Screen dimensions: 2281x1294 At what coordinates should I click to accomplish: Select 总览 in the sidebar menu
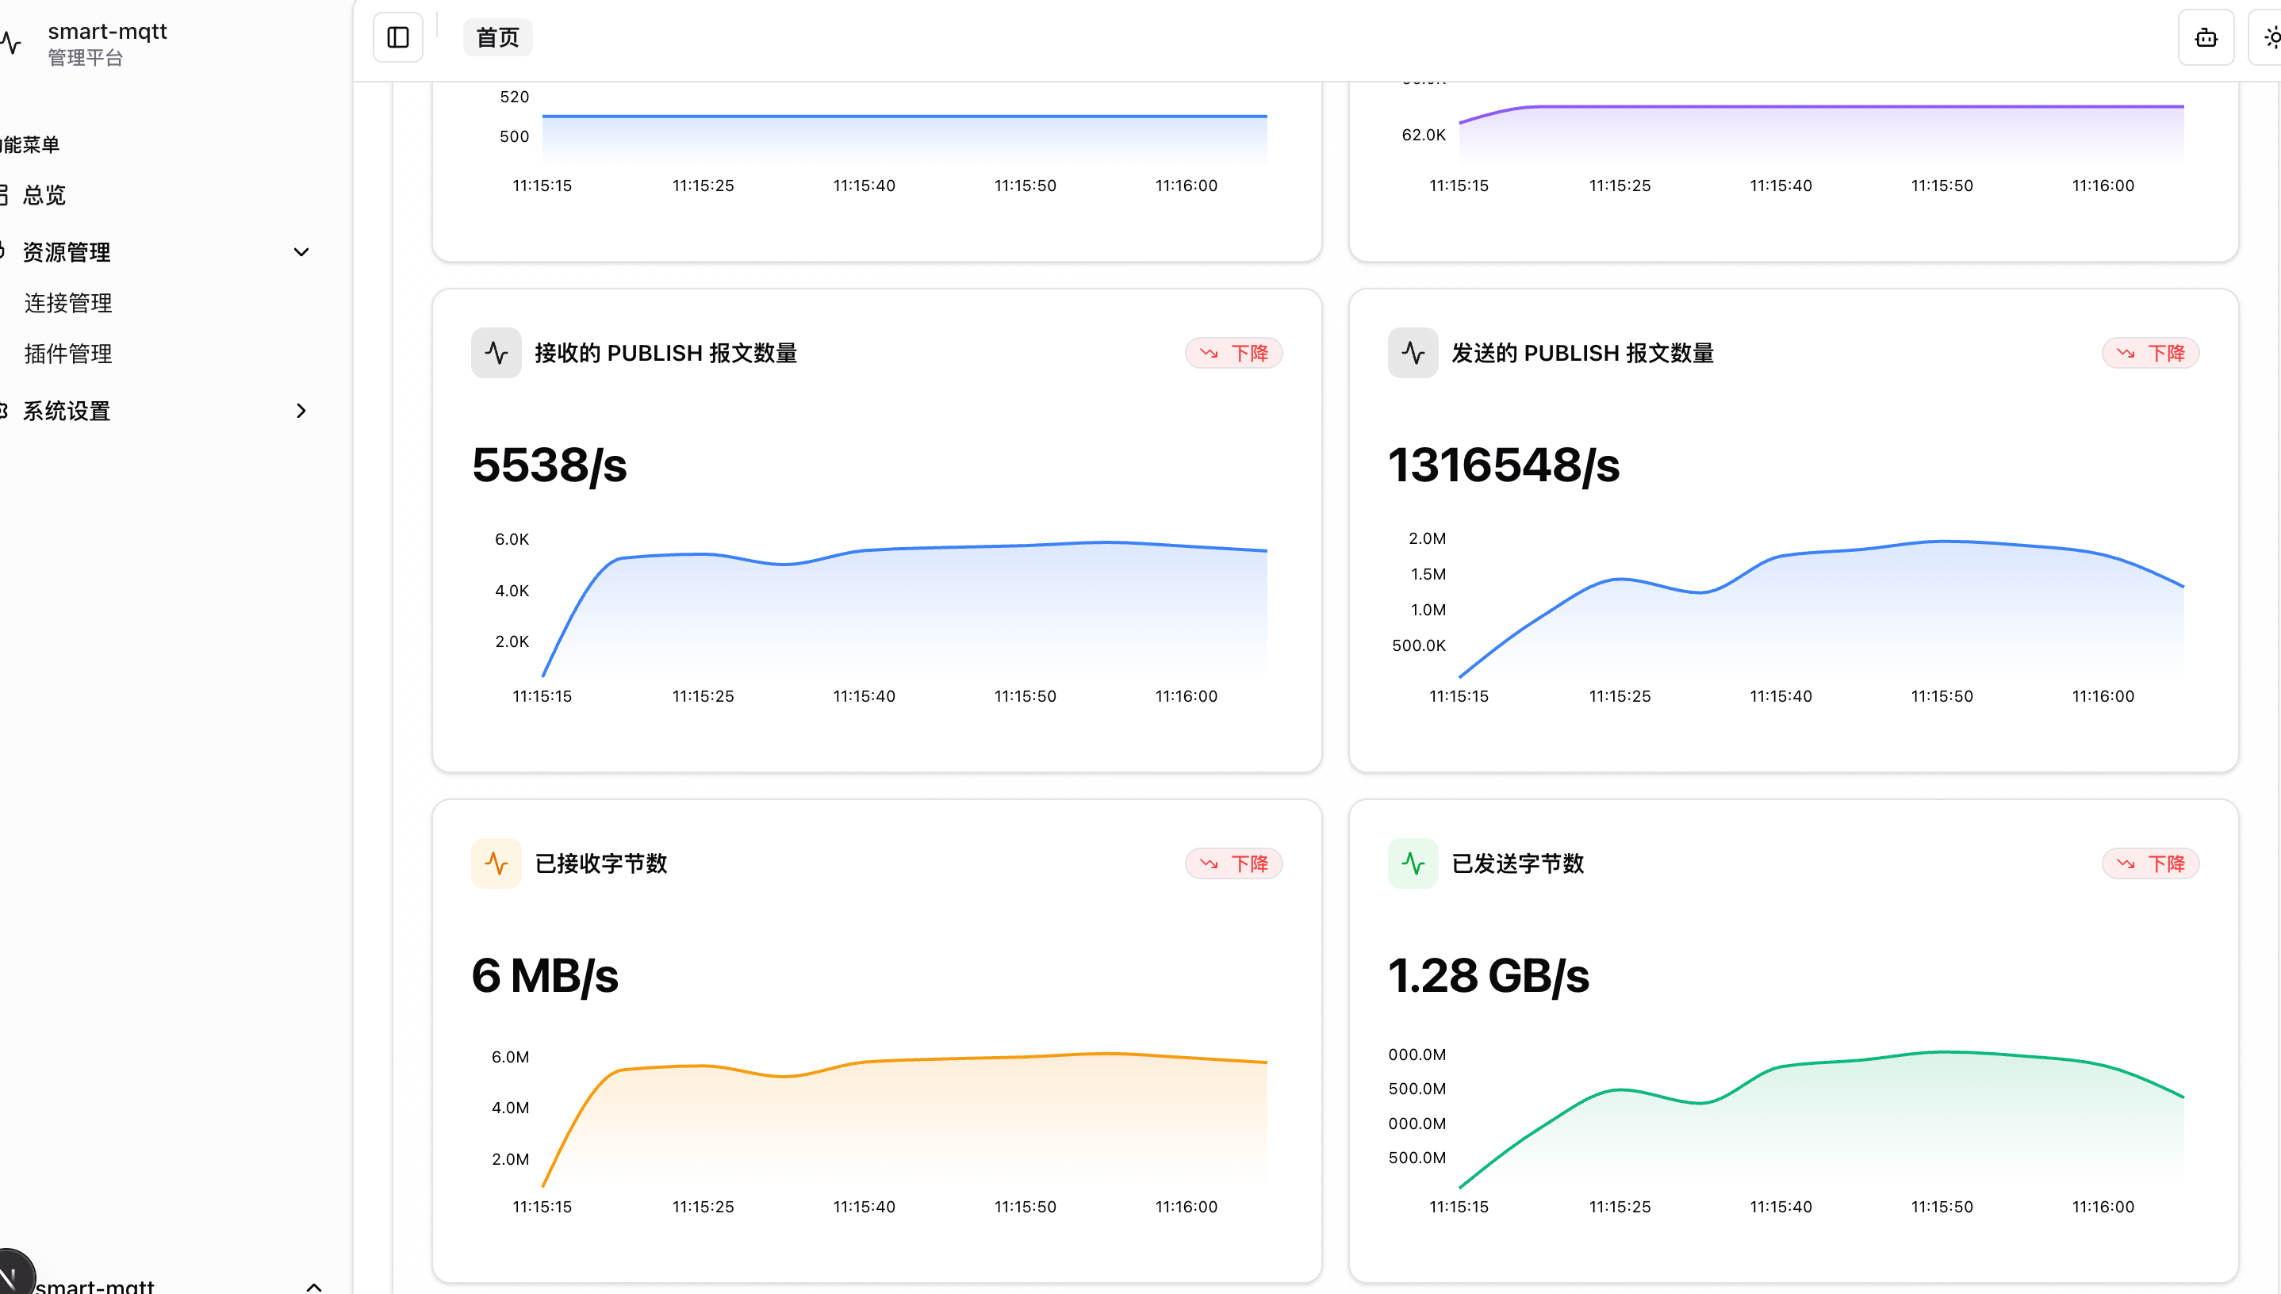click(x=44, y=196)
